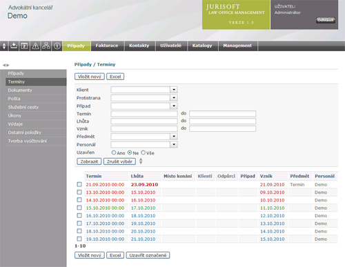Log out with the Odhlásit button
The width and height of the screenshot is (345, 267).
326,20
